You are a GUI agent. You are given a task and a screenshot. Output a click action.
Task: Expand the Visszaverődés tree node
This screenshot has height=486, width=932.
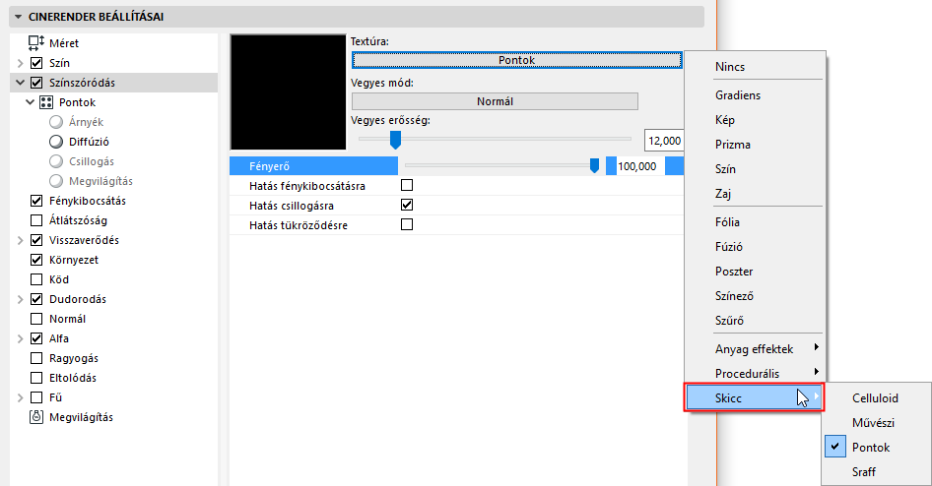click(x=21, y=240)
